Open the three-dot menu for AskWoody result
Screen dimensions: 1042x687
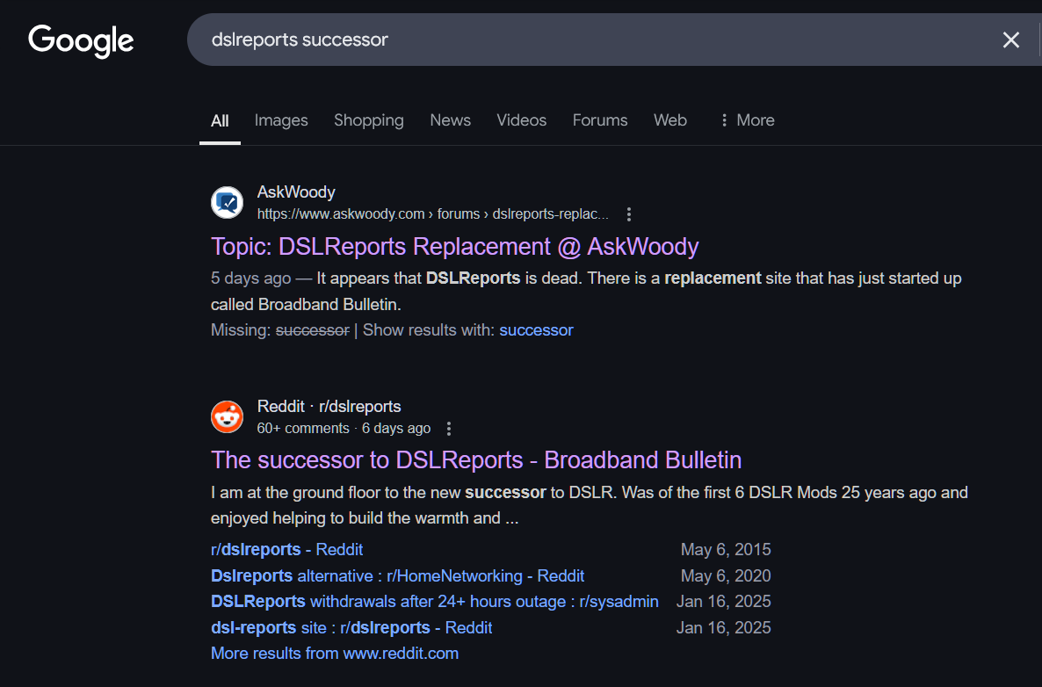pyautogui.click(x=629, y=214)
